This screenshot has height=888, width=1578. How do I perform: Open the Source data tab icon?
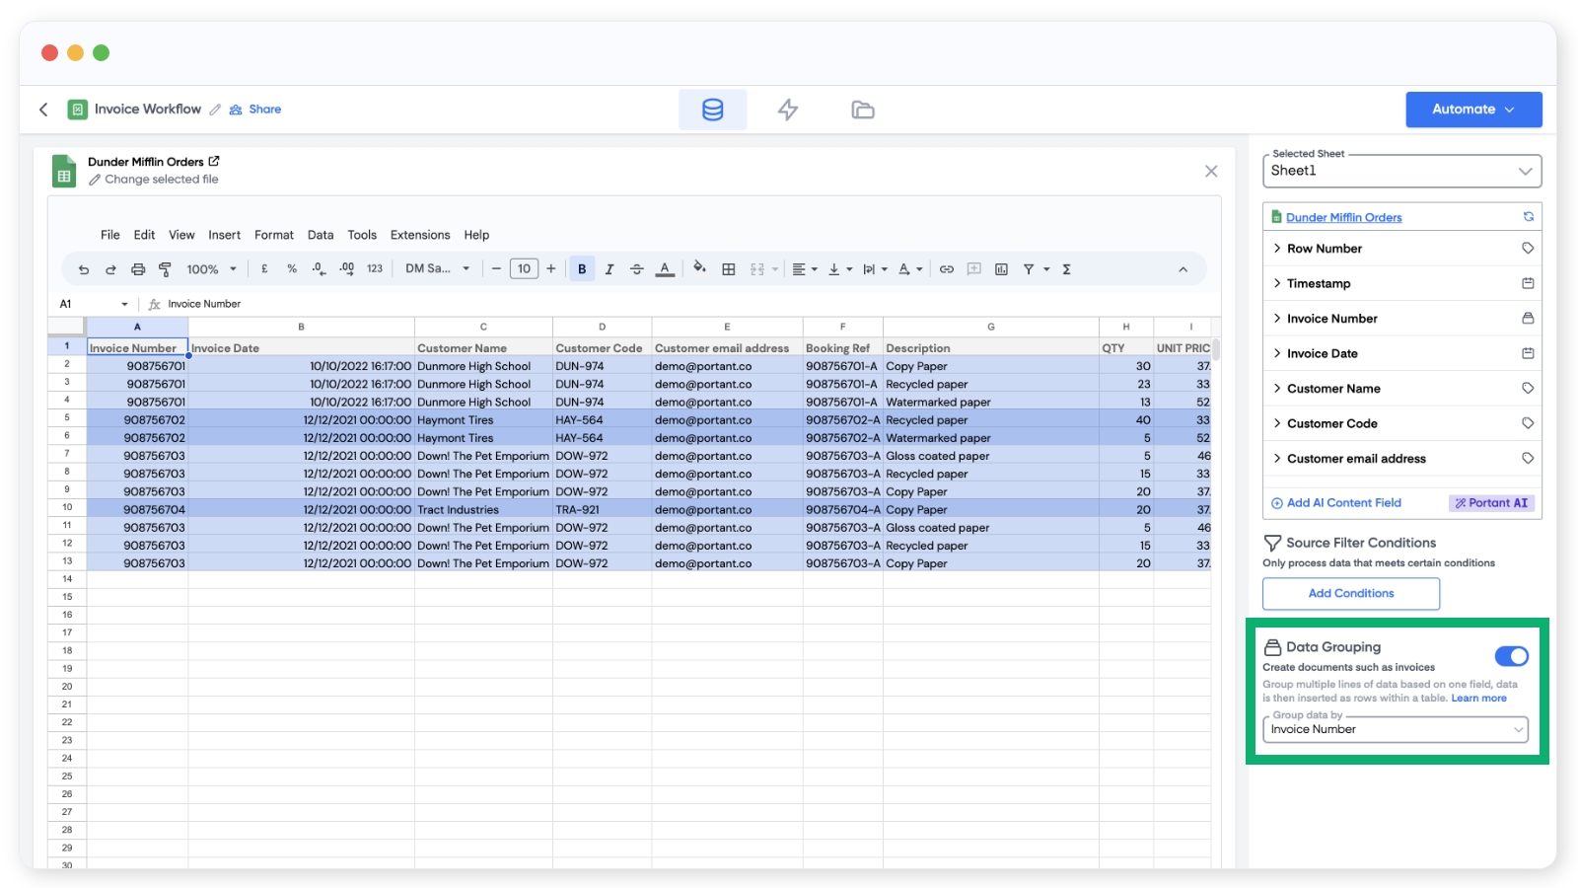tap(712, 110)
